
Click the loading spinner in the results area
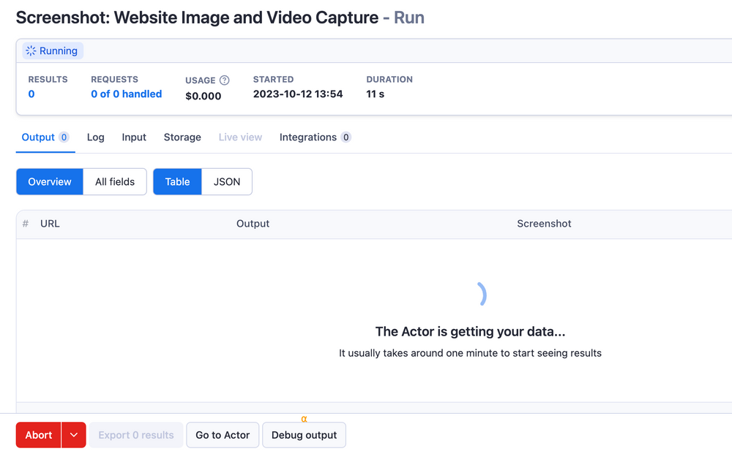coord(481,294)
